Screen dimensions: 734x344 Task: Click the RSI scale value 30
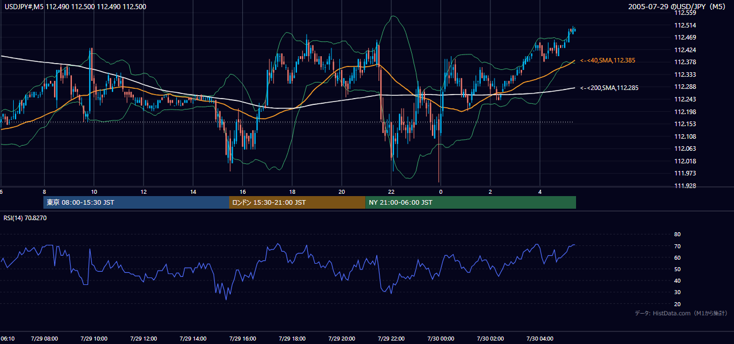coord(678,292)
